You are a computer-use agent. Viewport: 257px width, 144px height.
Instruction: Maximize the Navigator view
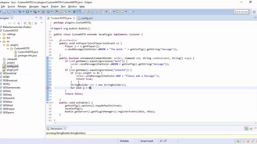click(x=41, y=18)
